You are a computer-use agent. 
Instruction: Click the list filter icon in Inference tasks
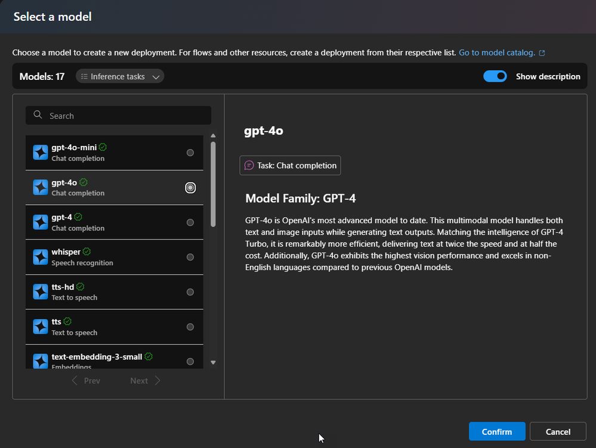click(x=84, y=76)
